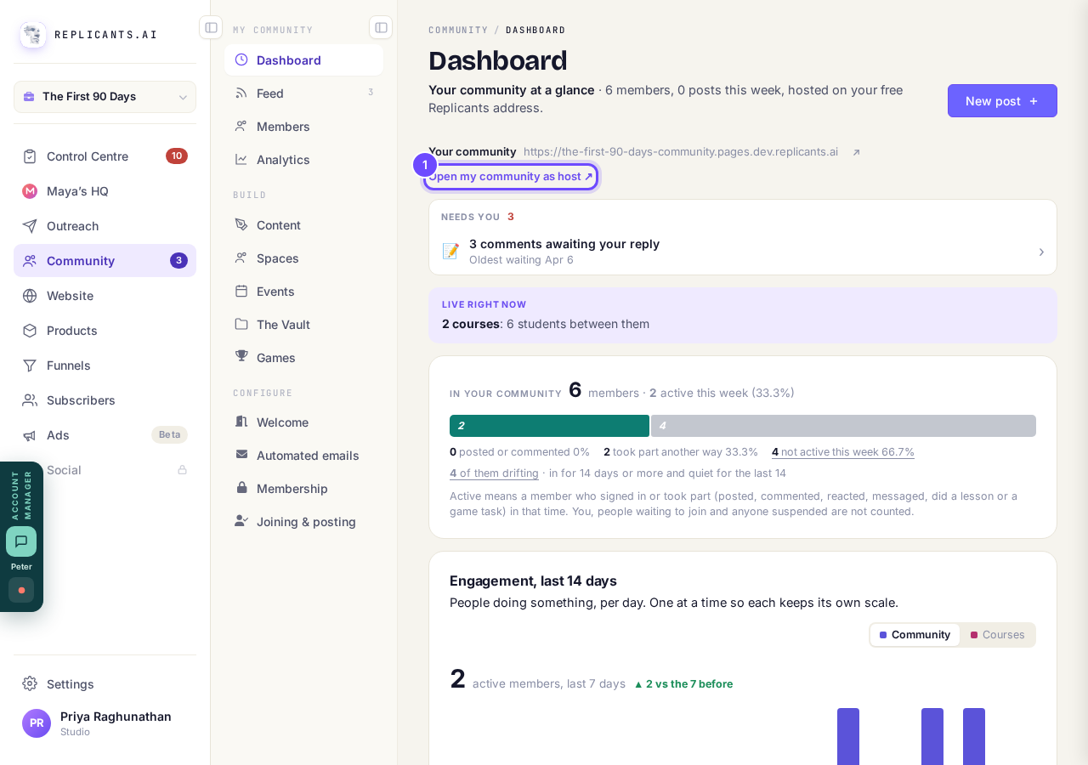Open the 3 comments awaiting your reply row
The width and height of the screenshot is (1088, 765).
point(743,252)
